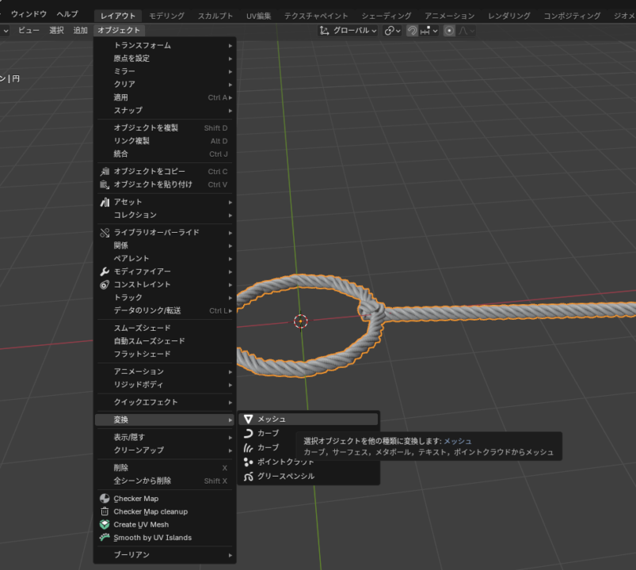636x570 pixels.
Task: Click the Checker Map icon entry
Action: [x=135, y=499]
